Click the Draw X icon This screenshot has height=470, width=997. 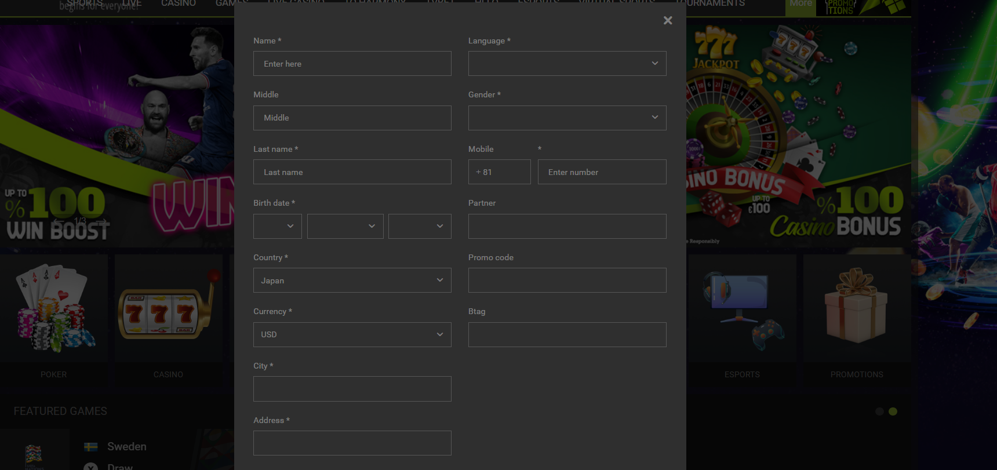pyautogui.click(x=90, y=467)
